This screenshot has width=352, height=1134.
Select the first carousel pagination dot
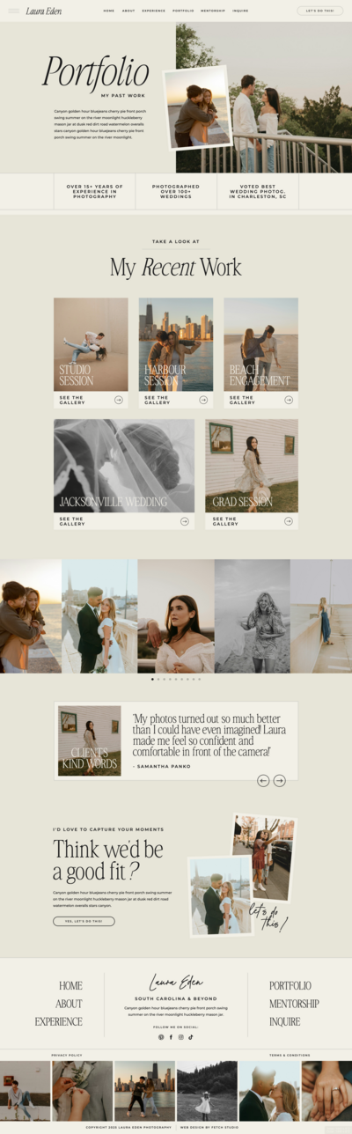point(152,679)
